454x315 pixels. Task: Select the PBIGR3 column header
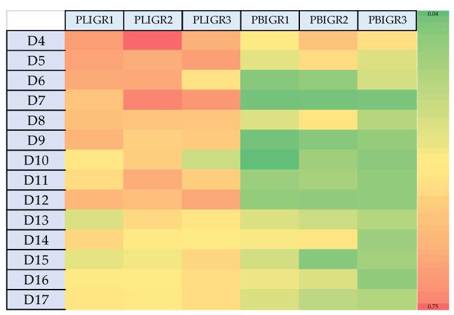point(387,20)
